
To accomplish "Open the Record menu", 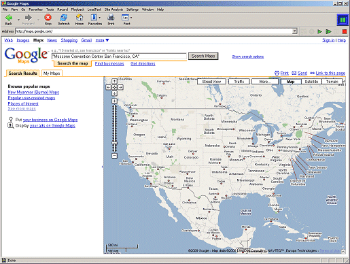I will [x=63, y=10].
